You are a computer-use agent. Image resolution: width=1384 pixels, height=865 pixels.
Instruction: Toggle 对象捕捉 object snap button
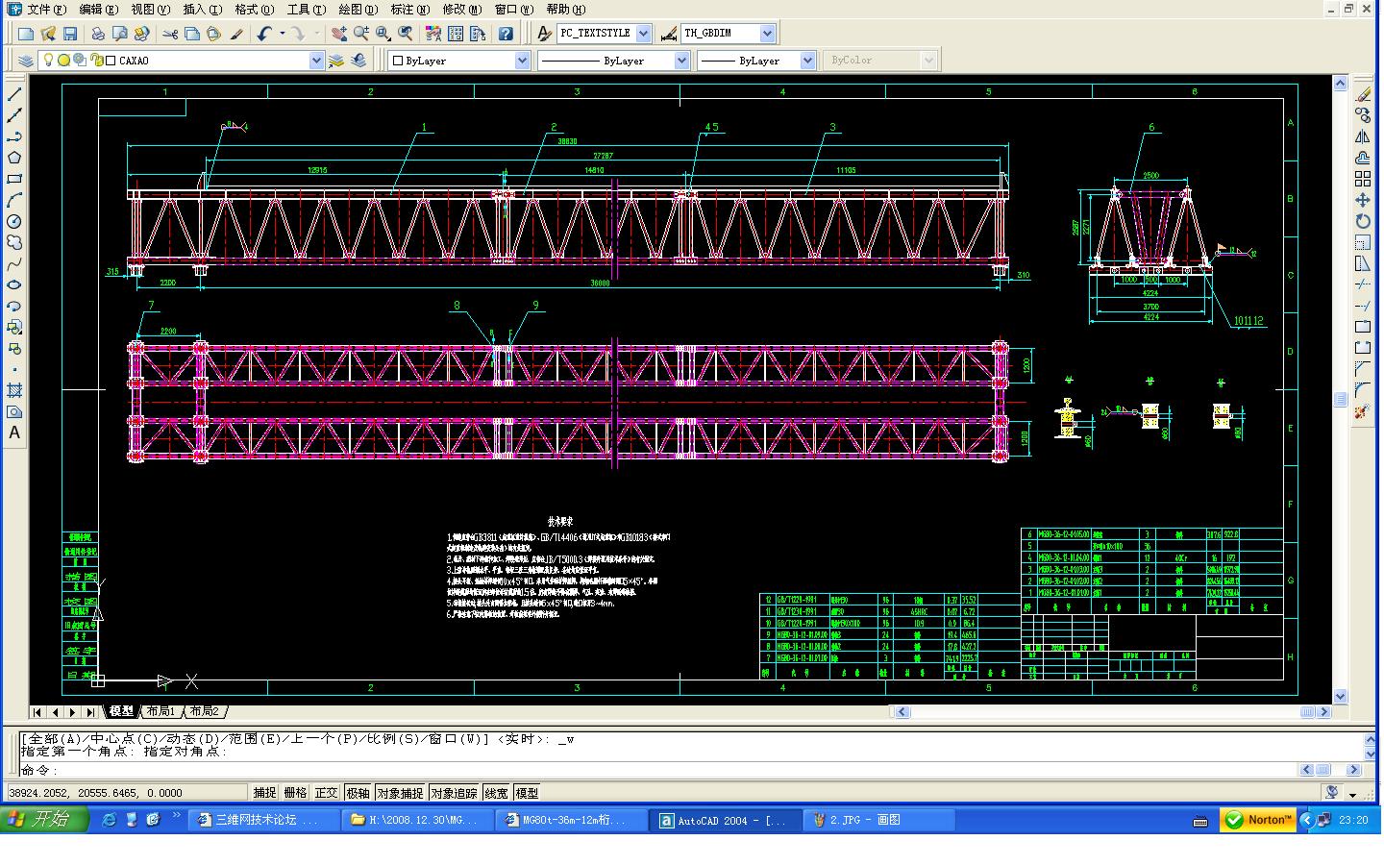click(x=400, y=793)
